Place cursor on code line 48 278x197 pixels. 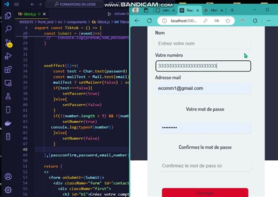point(82,149)
